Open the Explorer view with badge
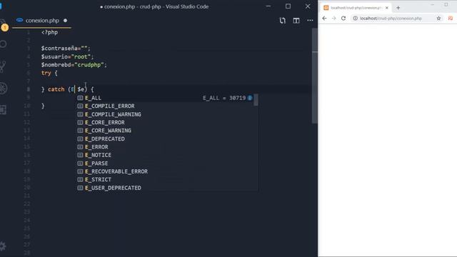This screenshot has width=457, height=257. coord(4,25)
